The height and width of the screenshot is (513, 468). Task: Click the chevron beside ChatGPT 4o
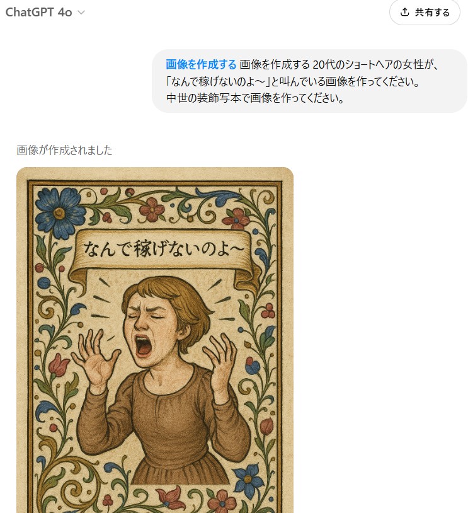click(x=81, y=13)
